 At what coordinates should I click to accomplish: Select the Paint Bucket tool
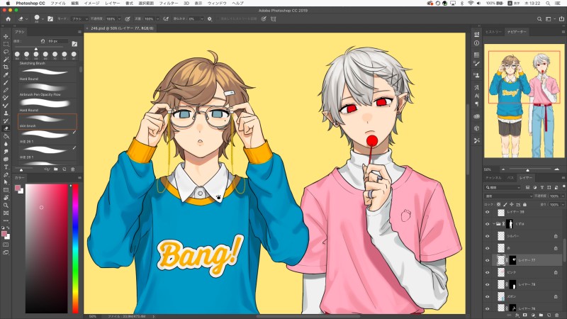[x=6, y=136]
